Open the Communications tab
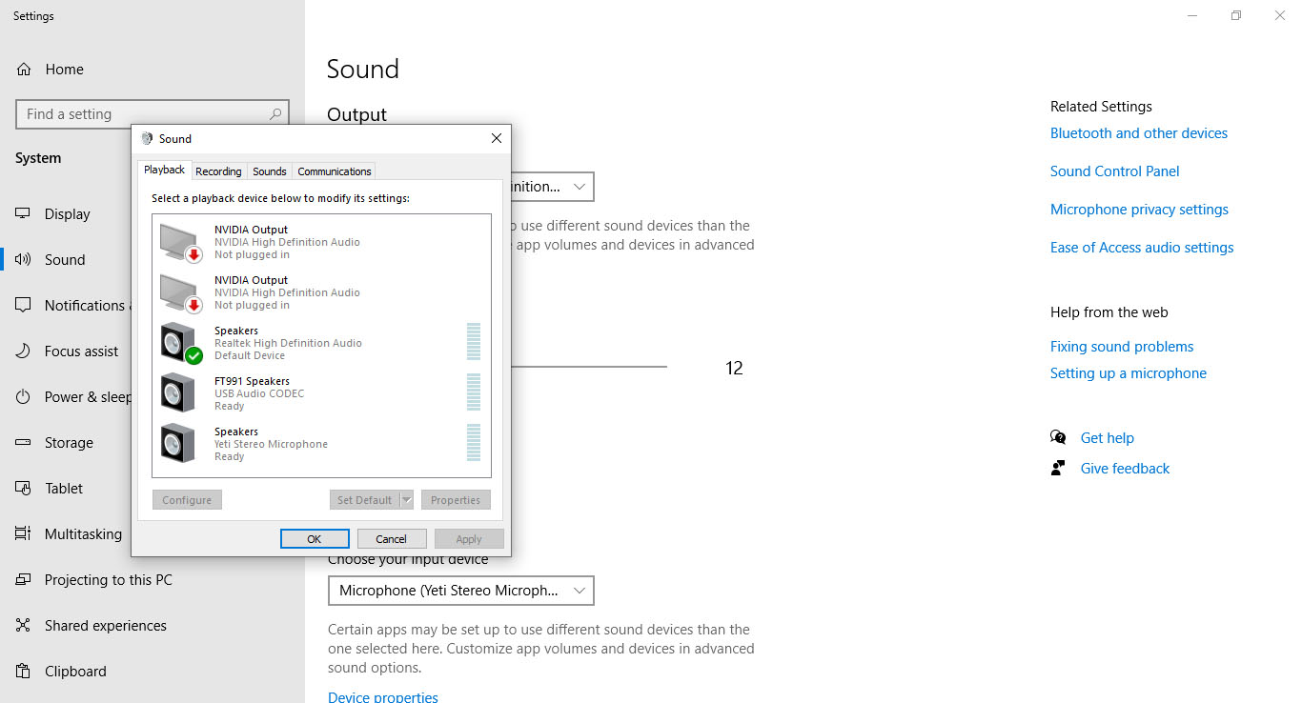Viewport: 1302px width, 703px height. [x=334, y=171]
